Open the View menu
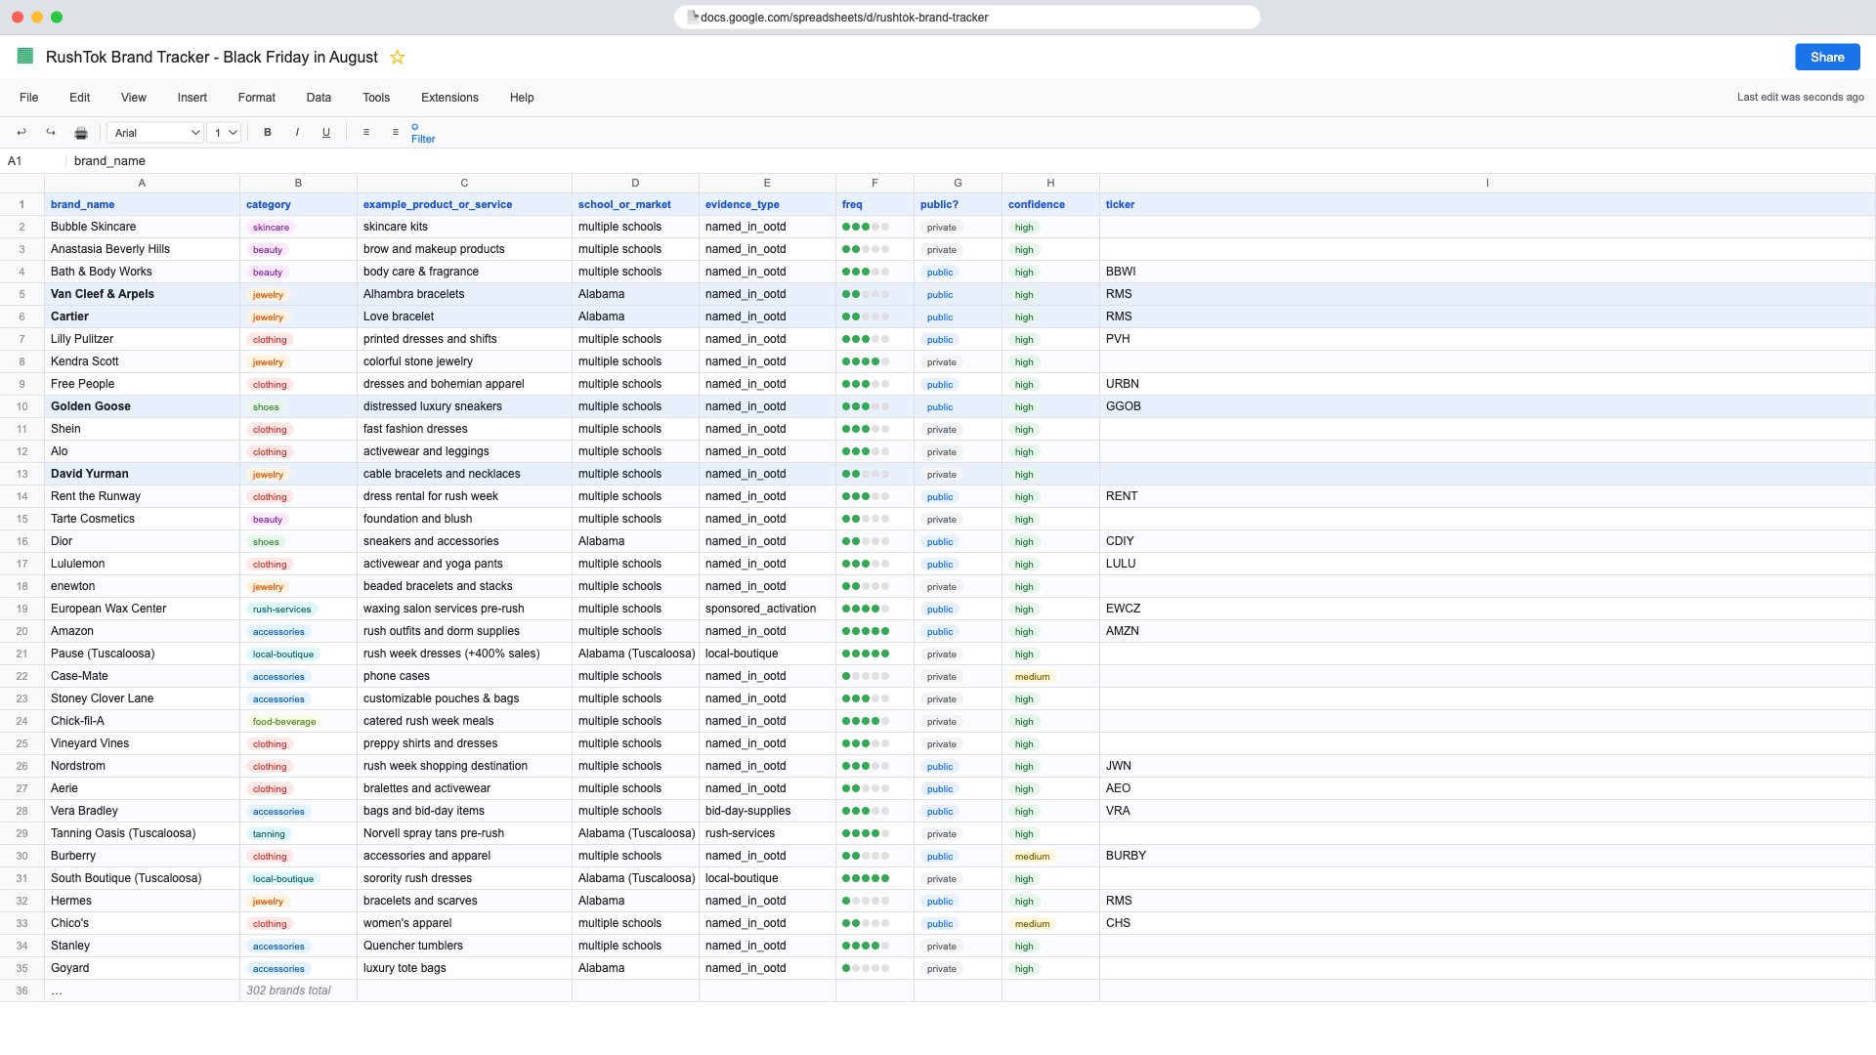This screenshot has height=1055, width=1876. coord(134,98)
